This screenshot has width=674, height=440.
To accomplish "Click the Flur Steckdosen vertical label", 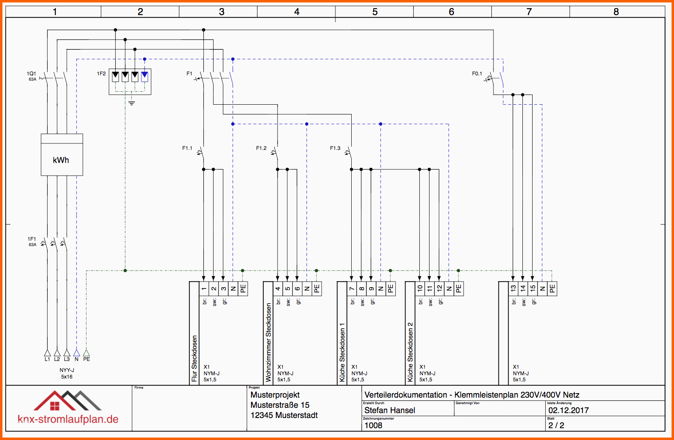I will click(x=194, y=358).
